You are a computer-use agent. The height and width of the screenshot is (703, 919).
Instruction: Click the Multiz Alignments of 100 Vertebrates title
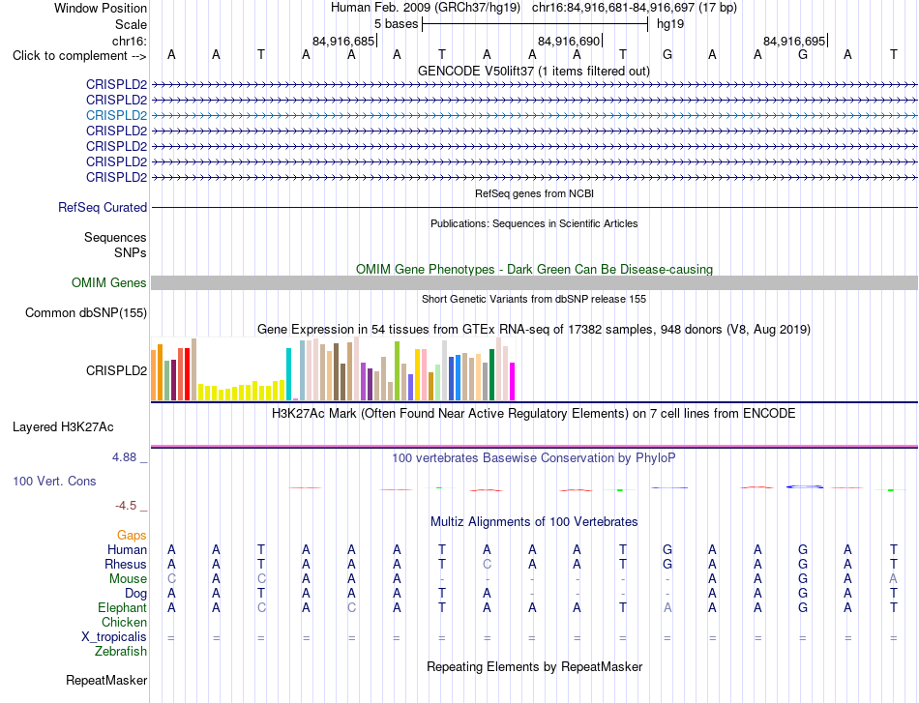pyautogui.click(x=534, y=521)
